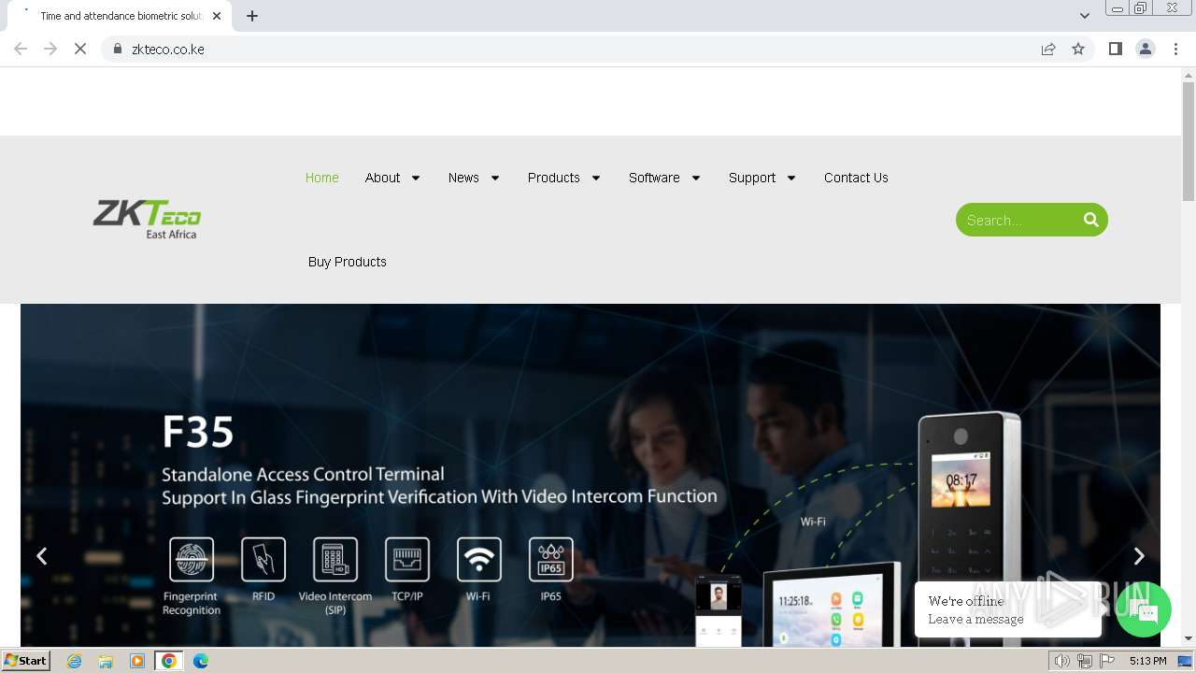Image resolution: width=1196 pixels, height=673 pixels.
Task: Click the scrollbar down arrow
Action: pyautogui.click(x=1189, y=638)
